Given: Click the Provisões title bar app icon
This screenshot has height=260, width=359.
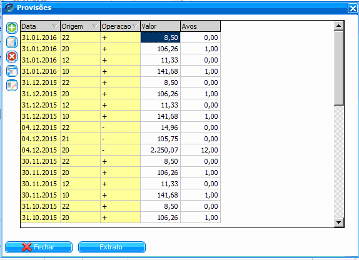Looking at the screenshot, I should [9, 7].
